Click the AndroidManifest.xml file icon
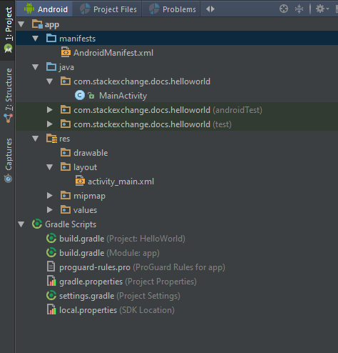The height and width of the screenshot is (353, 338). tap(66, 52)
